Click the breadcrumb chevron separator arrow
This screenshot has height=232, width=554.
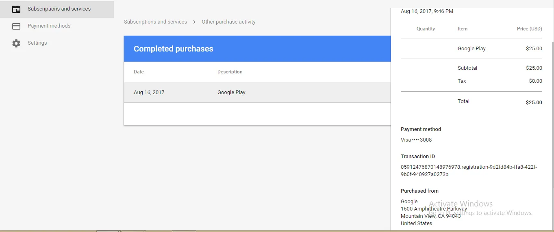pyautogui.click(x=194, y=22)
